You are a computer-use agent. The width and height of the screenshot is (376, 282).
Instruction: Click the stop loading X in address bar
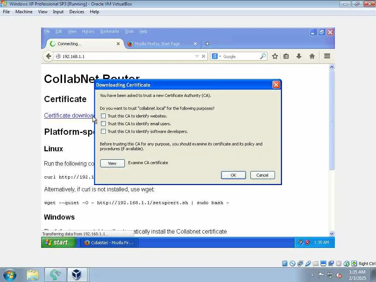[x=203, y=56]
